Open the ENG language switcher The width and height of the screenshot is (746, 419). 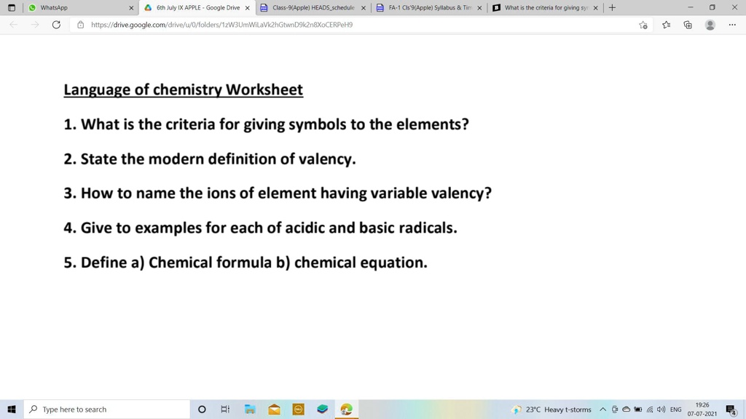tap(675, 409)
